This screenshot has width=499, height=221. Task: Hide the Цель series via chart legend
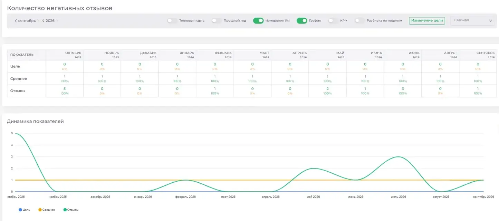click(24, 210)
